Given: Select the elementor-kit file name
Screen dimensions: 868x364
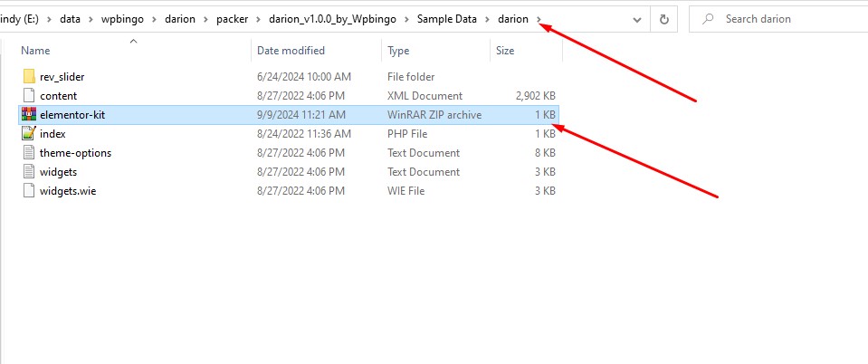Looking at the screenshot, I should (67, 115).
